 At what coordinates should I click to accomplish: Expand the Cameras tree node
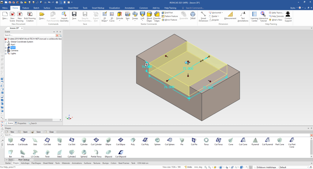6,51
